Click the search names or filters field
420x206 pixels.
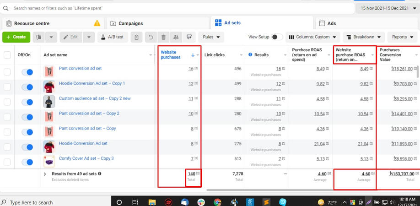(x=178, y=8)
